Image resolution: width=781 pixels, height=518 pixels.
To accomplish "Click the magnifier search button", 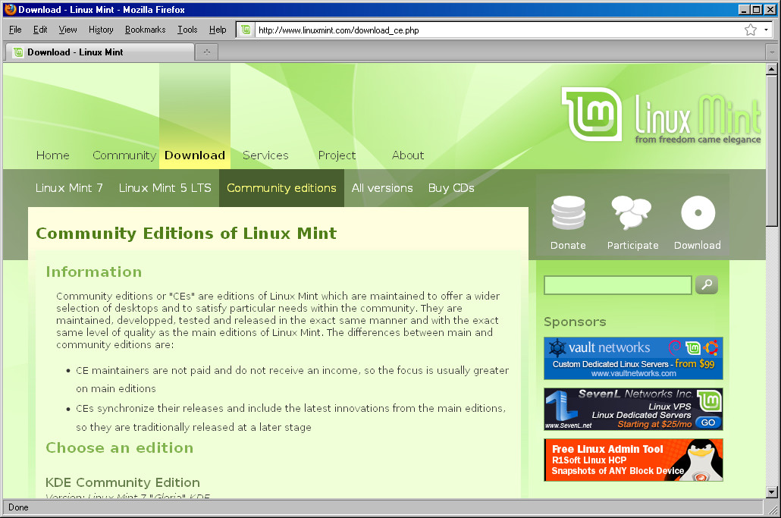I will coord(706,285).
